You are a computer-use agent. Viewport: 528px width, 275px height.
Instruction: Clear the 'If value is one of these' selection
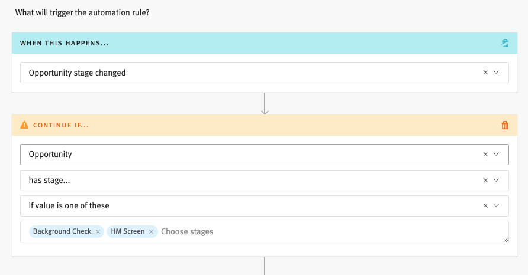pyautogui.click(x=485, y=205)
